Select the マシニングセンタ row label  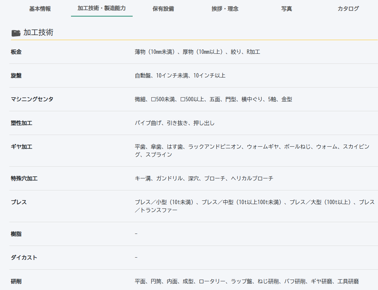pyautogui.click(x=32, y=99)
